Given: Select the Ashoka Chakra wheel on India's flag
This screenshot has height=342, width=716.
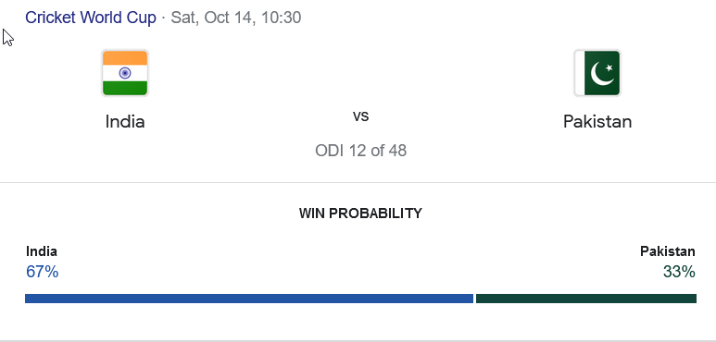Looking at the screenshot, I should pos(125,73).
